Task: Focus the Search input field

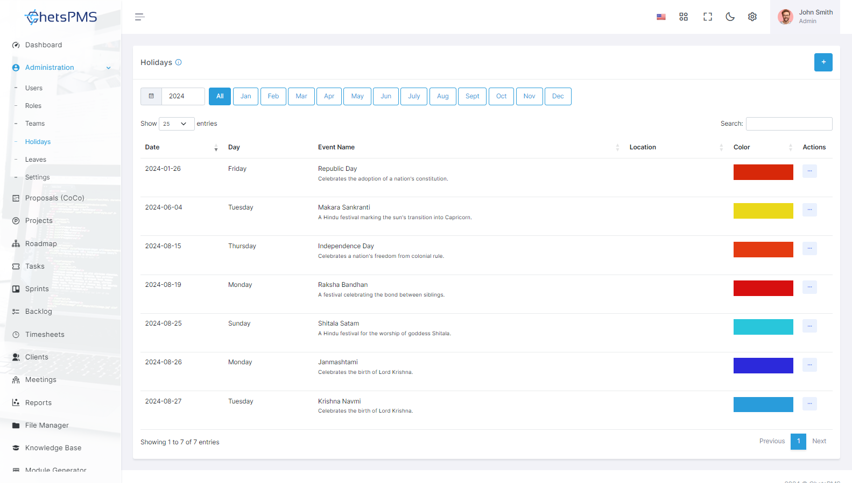Action: (x=789, y=124)
